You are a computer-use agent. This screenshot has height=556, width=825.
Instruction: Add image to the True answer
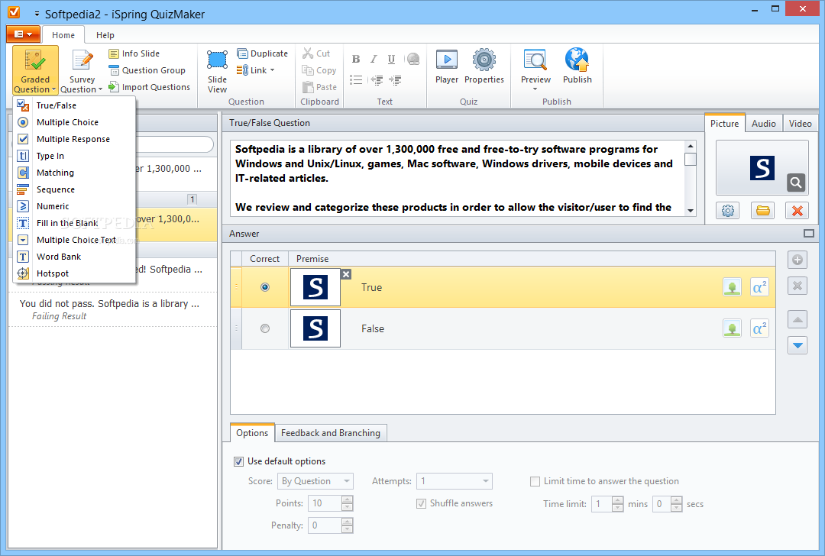732,287
